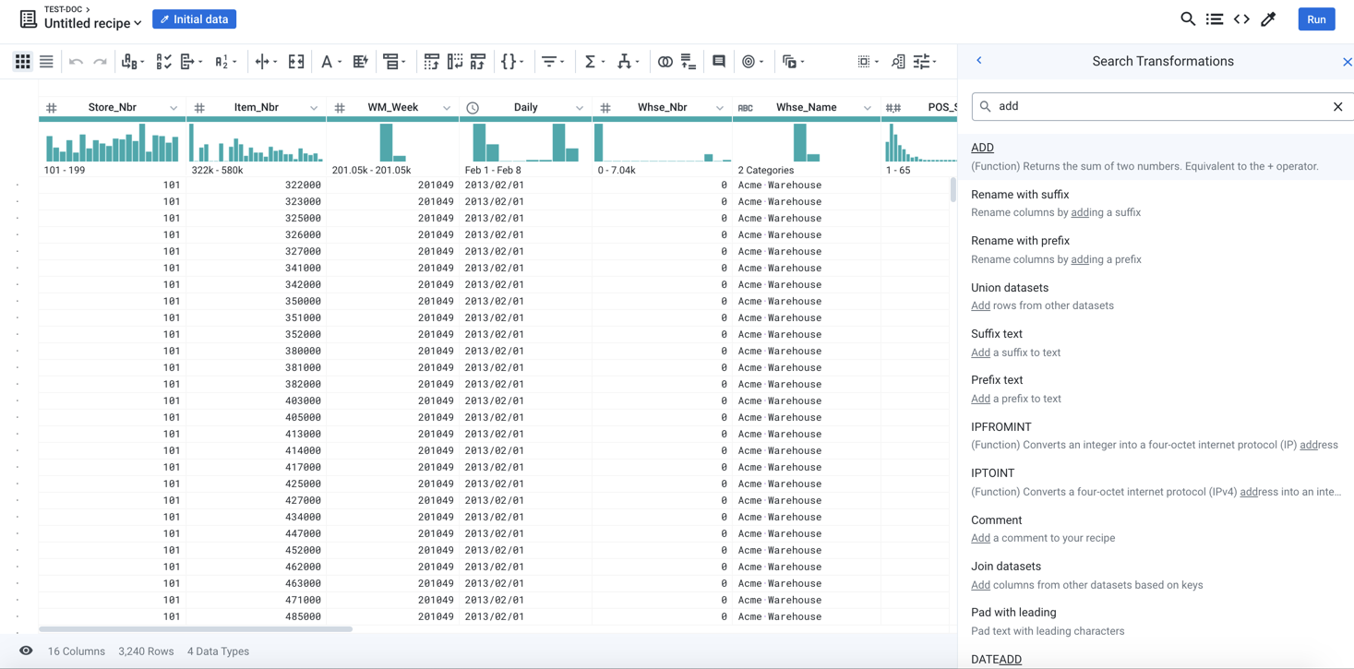Click the join datasets overlapping circles icon
This screenshot has height=669, width=1354.
(665, 62)
